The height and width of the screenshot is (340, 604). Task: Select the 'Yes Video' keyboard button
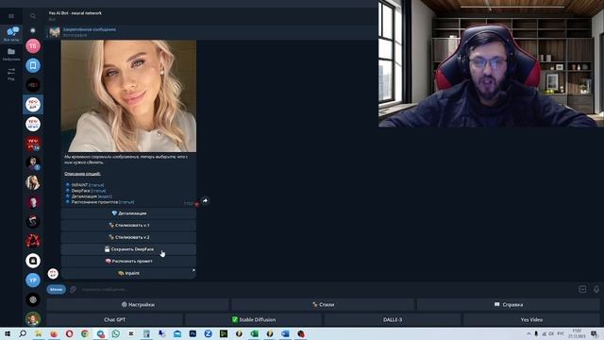coord(531,319)
